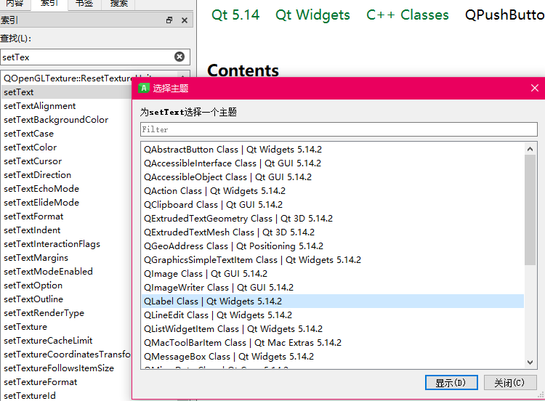This screenshot has width=545, height=401.
Task: Select setTextColor index entry
Action: tap(66, 147)
